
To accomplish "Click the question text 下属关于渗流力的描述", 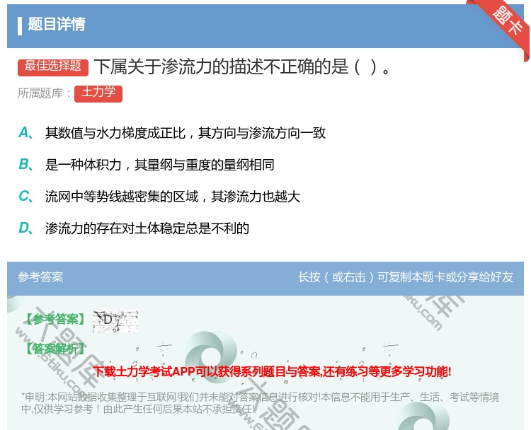I will point(243,66).
